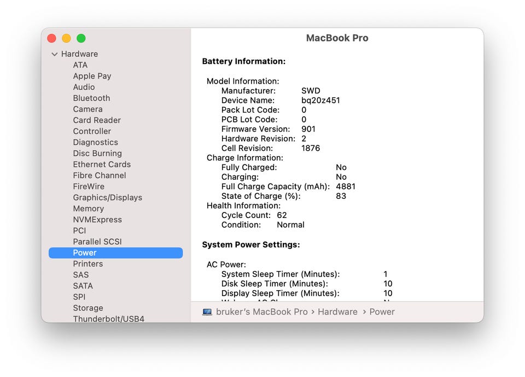Viewport: 525px width, 377px height.
Task: Click the Model Information label
Action: coord(243,81)
